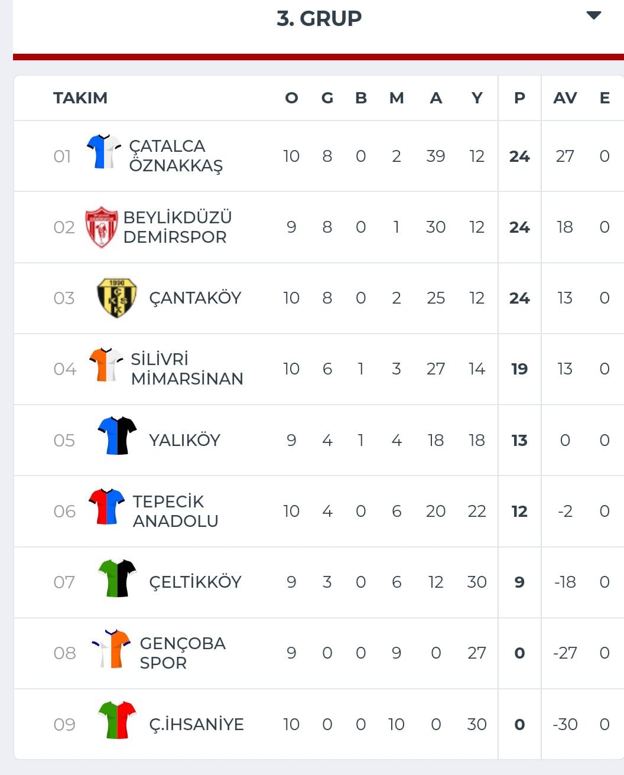Click the AV goal-difference column header
Viewport: 624px width, 775px height.
pyautogui.click(x=565, y=98)
